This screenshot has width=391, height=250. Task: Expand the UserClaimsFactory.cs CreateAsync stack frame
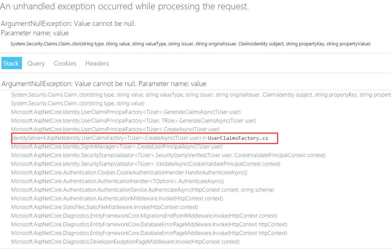click(145, 138)
